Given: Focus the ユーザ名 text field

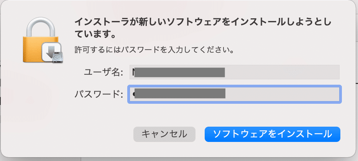Looking at the screenshot, I should (x=234, y=72).
